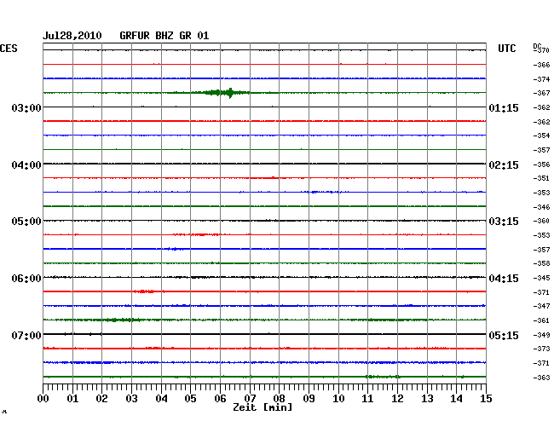The height and width of the screenshot is (421, 554).
Task: Click the DC offset value -354
Action: (541, 136)
